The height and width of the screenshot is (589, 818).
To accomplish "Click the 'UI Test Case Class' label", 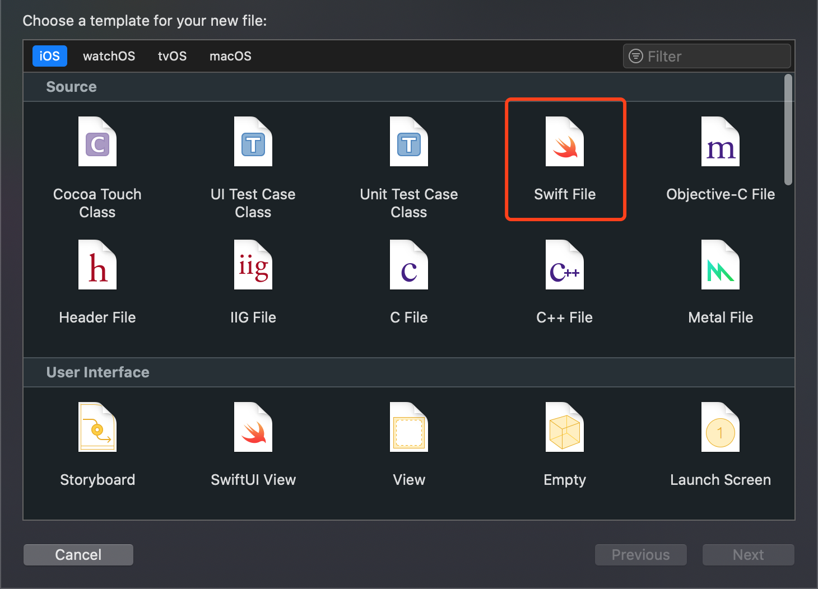I will [253, 203].
